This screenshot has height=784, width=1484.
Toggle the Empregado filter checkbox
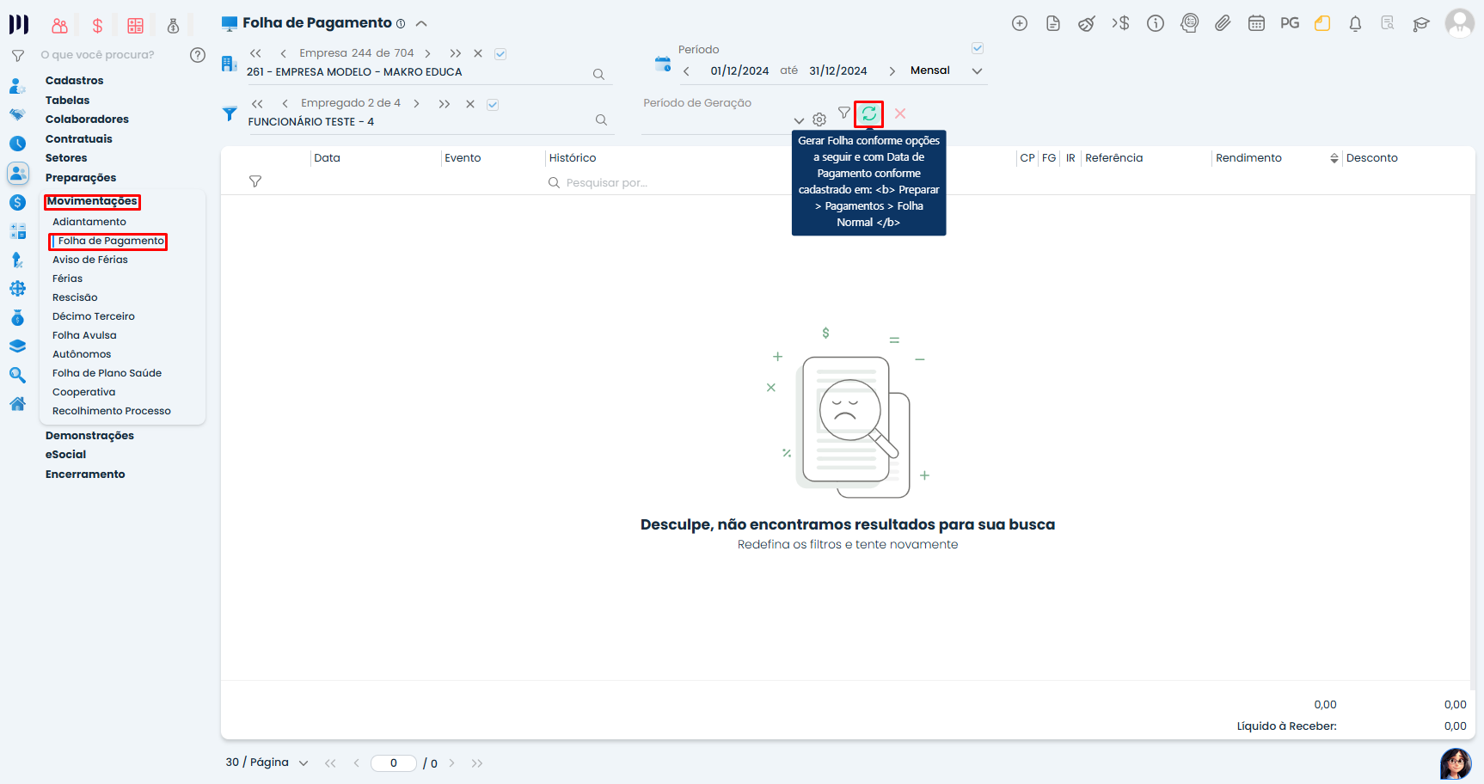[493, 105]
